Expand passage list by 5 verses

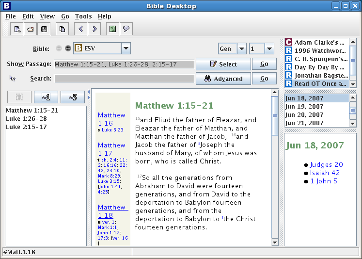coord(72,97)
